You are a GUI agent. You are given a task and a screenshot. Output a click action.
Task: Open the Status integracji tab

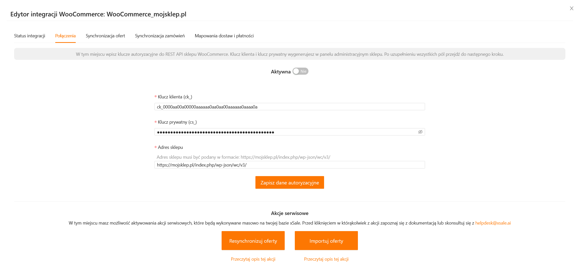(x=30, y=36)
